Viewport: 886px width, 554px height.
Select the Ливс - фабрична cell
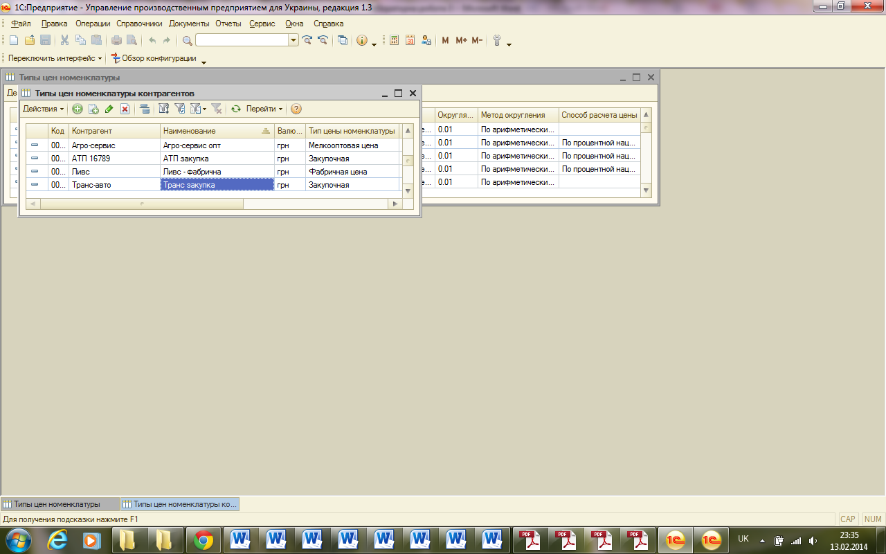point(217,172)
